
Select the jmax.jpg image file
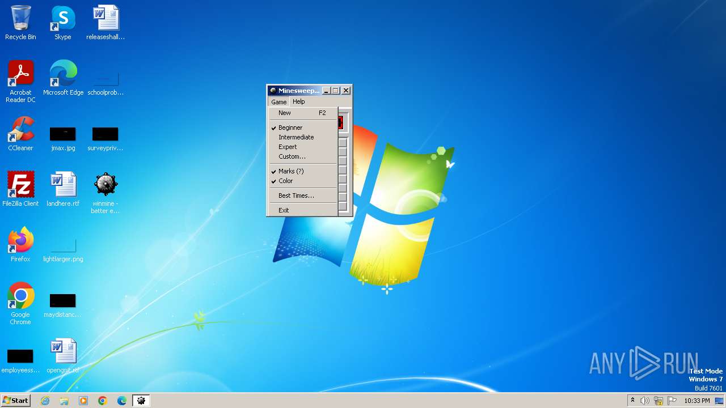62,139
